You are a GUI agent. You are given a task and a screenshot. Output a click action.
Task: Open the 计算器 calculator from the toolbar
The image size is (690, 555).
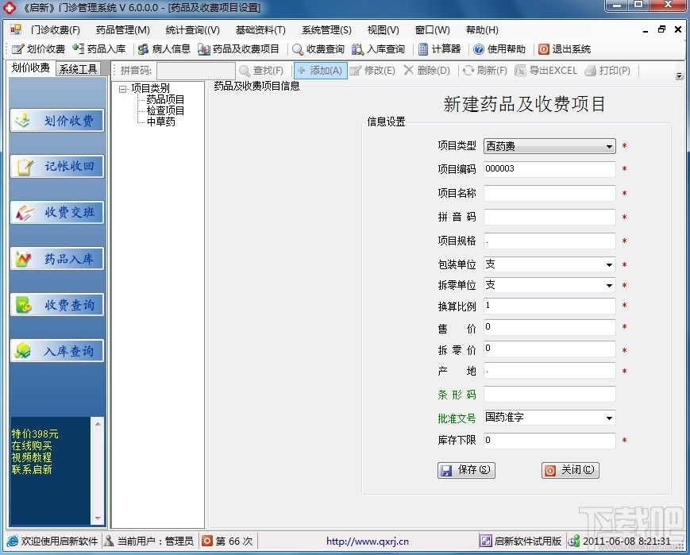click(x=439, y=48)
